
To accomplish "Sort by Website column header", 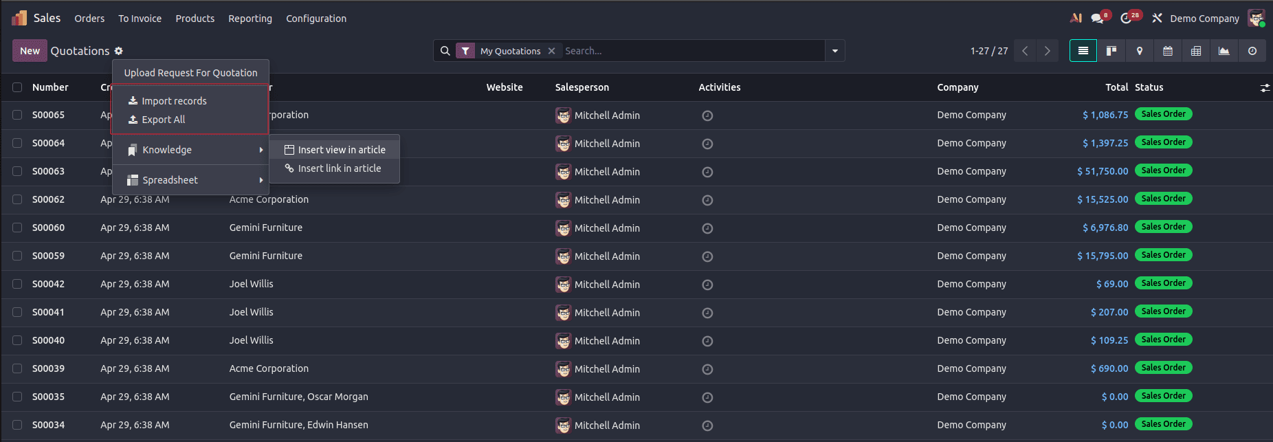I will point(505,87).
